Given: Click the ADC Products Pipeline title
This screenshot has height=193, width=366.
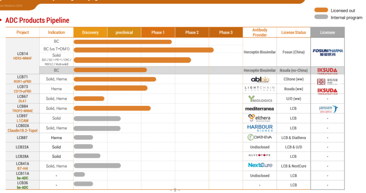Looking at the screenshot, I should point(37,20).
